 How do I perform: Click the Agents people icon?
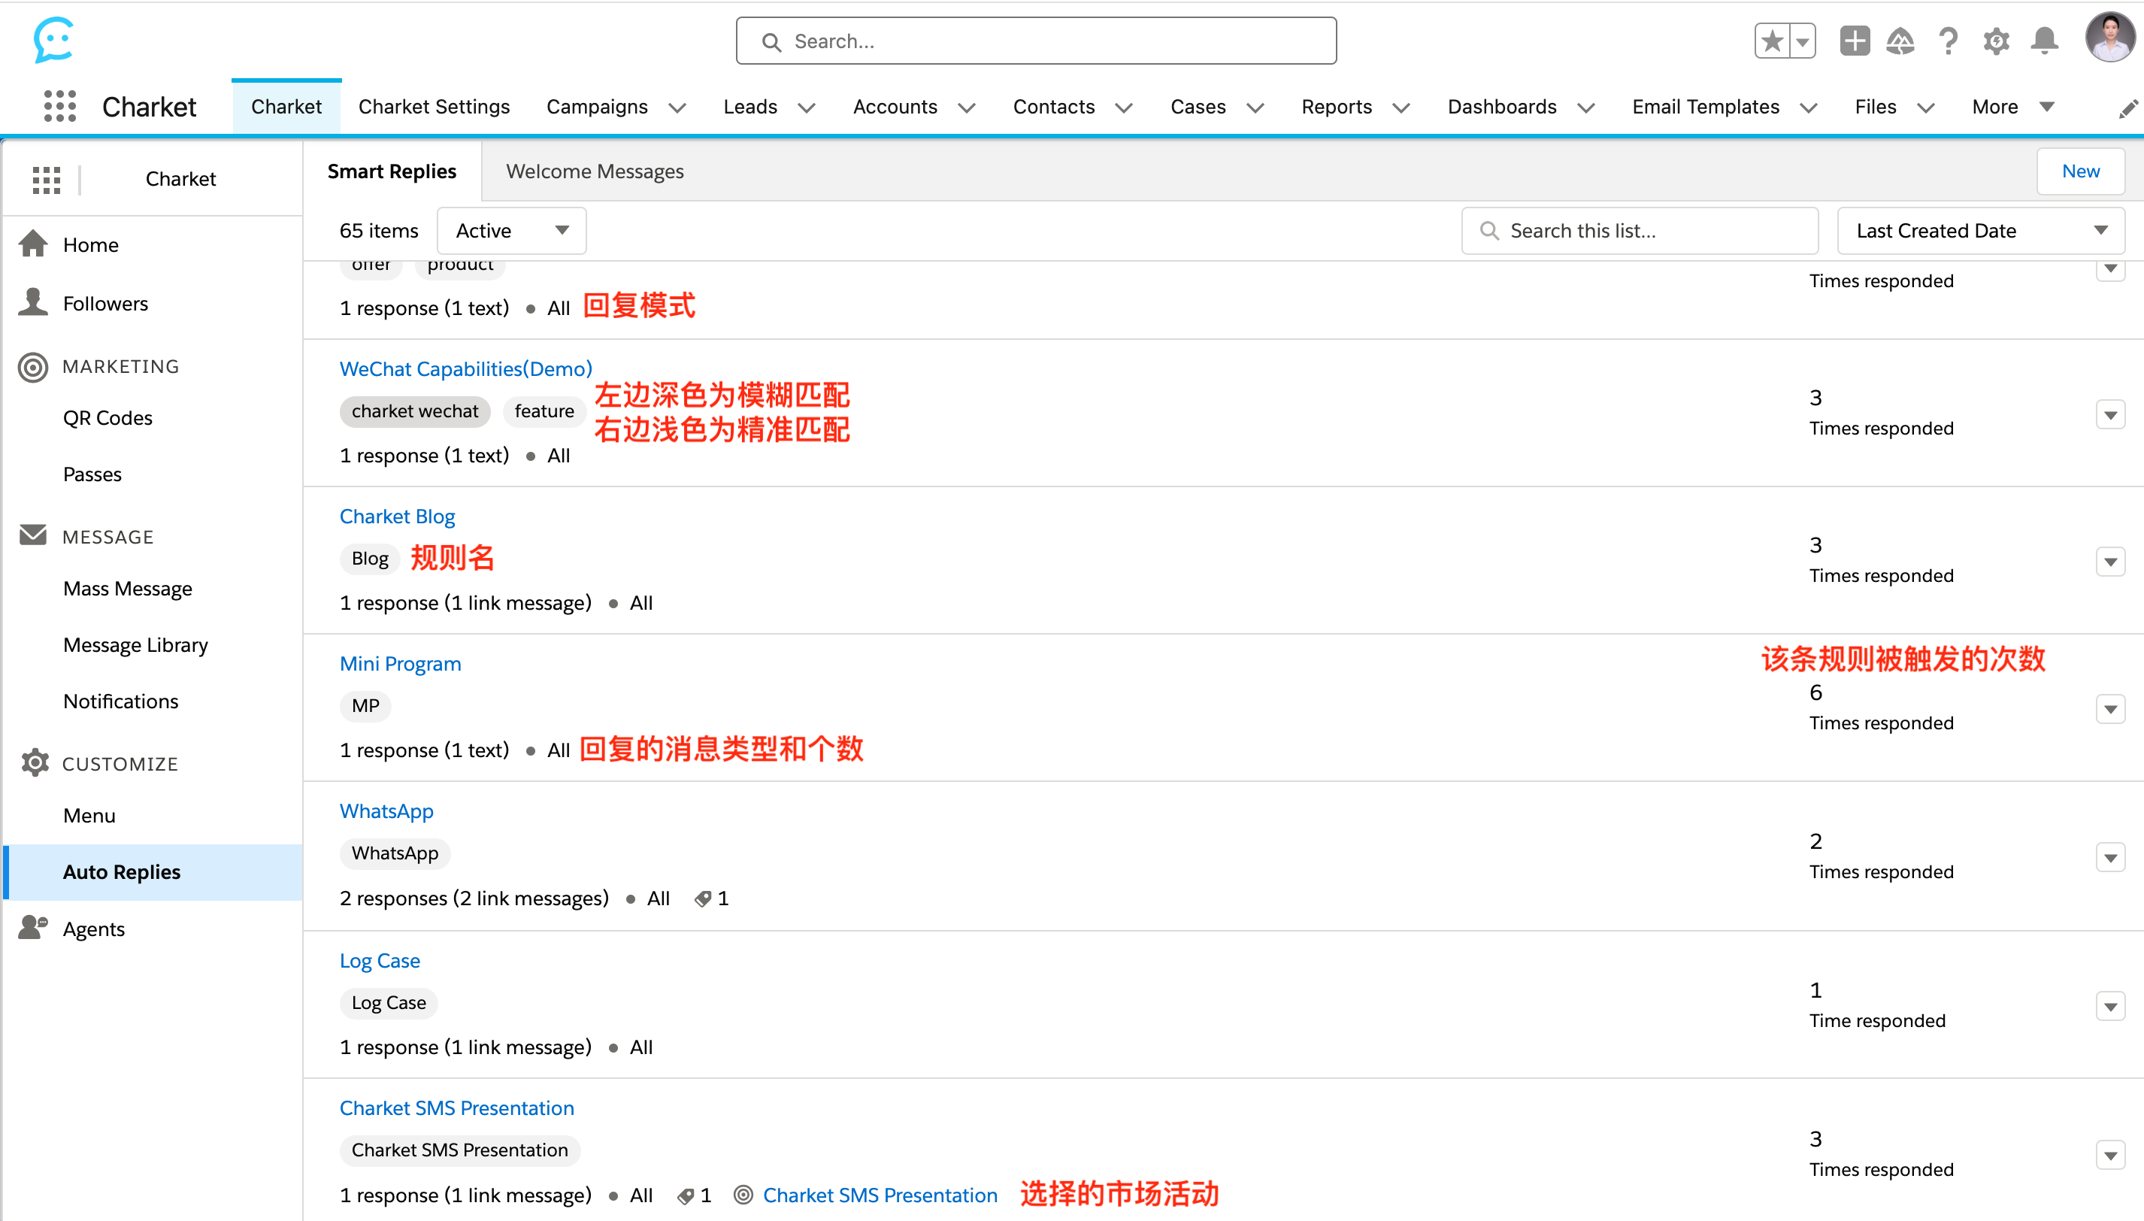(x=32, y=928)
